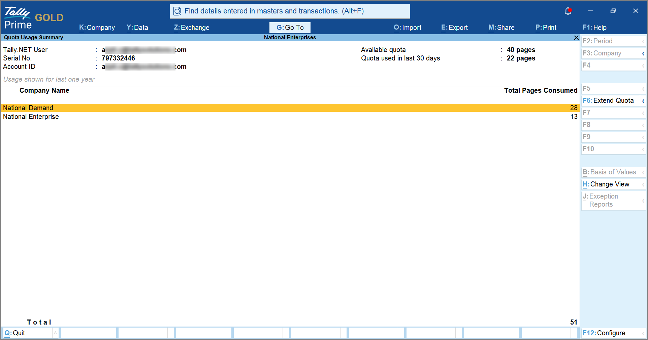Open F12: Configure
Screen dimensions: 648x340
[610, 333]
